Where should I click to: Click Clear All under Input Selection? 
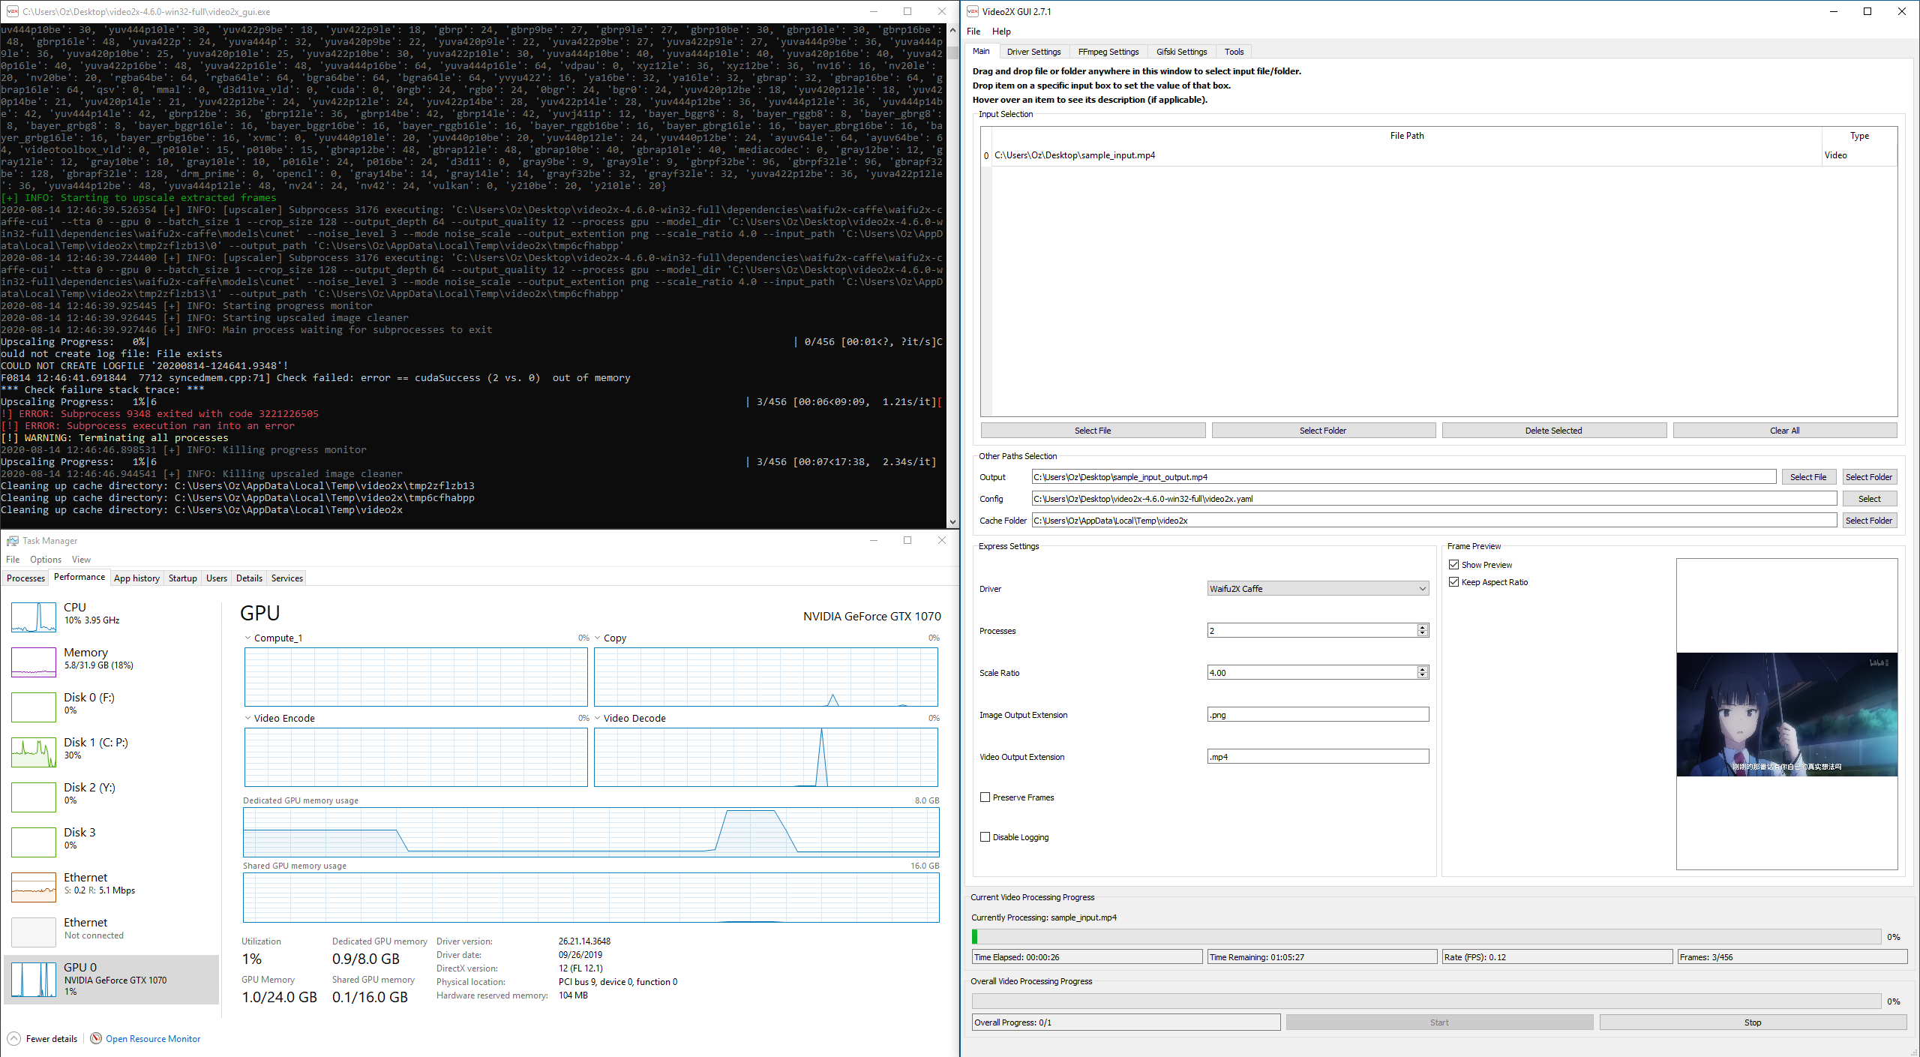(1785, 430)
